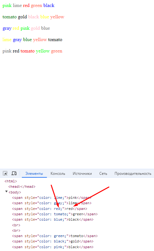
Task: Select the span with color blue containing black
Action: [x=53, y=220]
